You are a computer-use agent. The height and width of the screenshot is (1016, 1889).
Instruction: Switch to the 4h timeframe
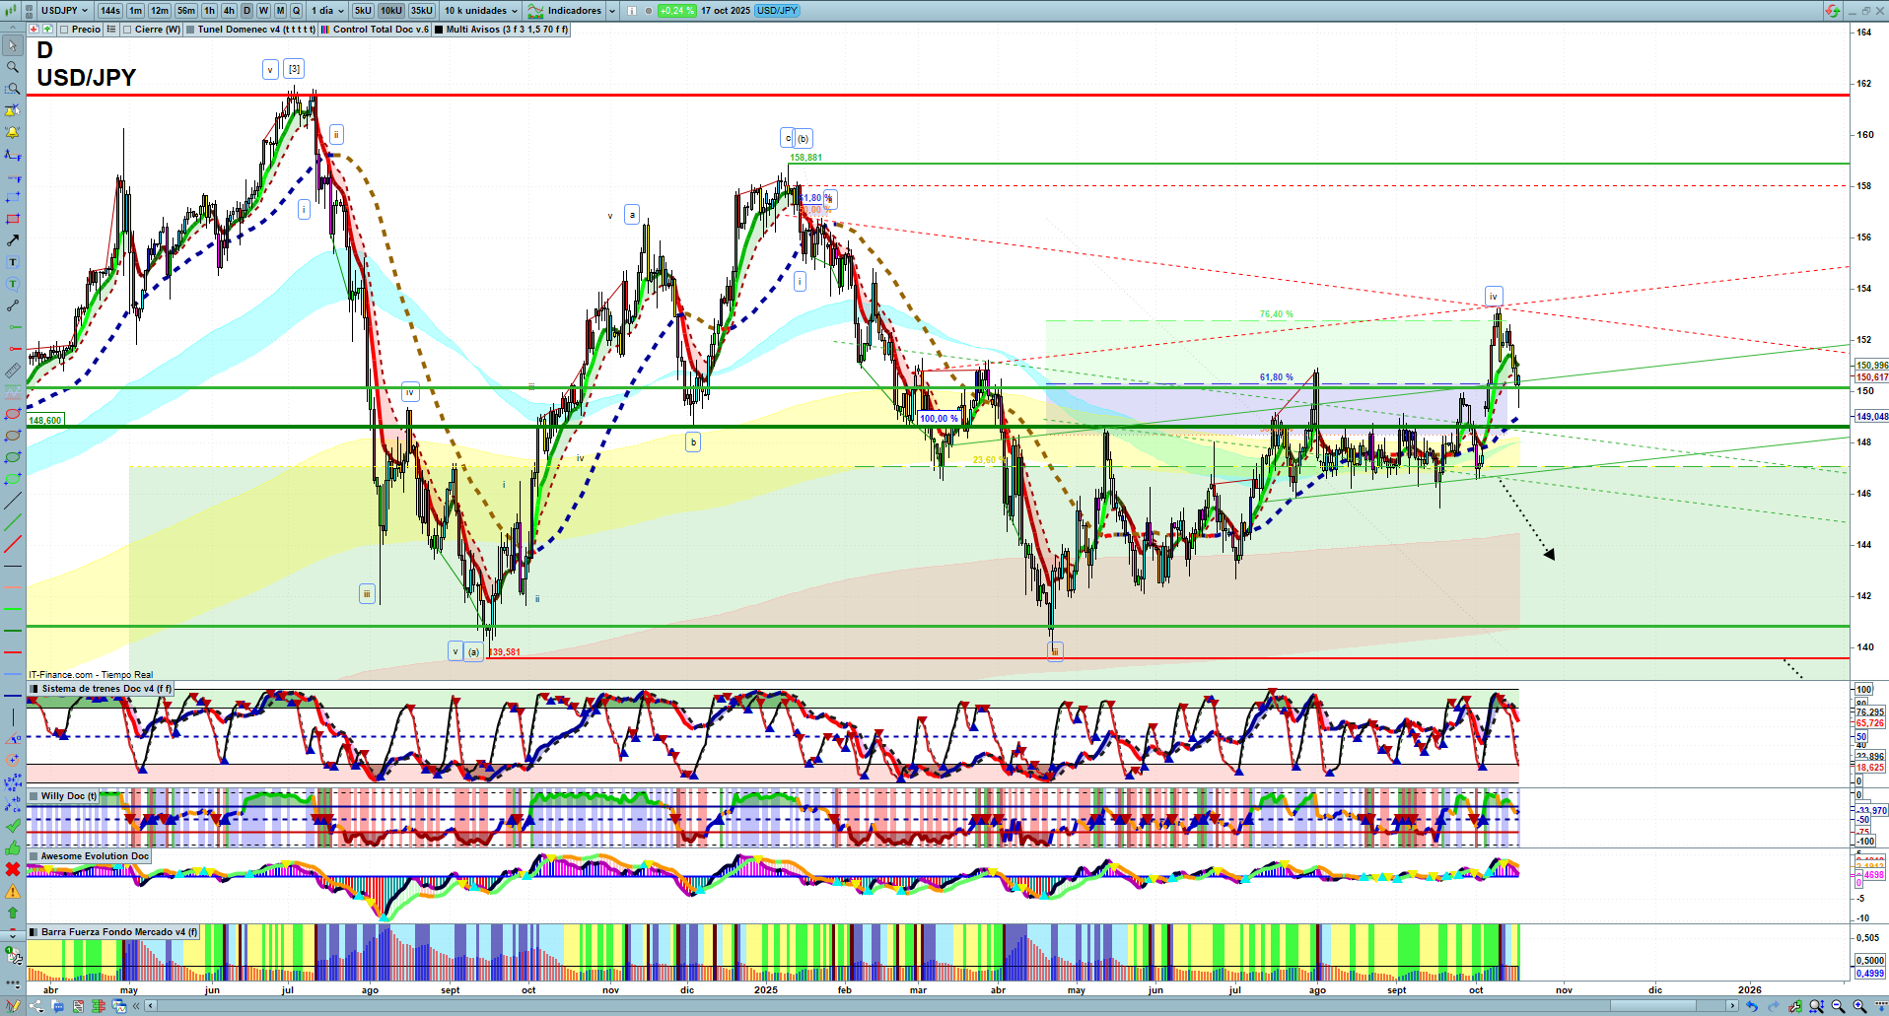coord(230,11)
